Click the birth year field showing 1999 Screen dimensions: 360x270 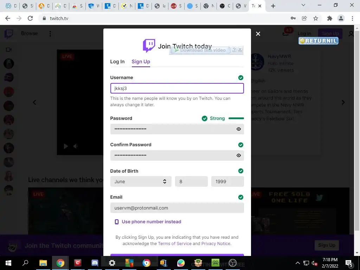[227, 181]
